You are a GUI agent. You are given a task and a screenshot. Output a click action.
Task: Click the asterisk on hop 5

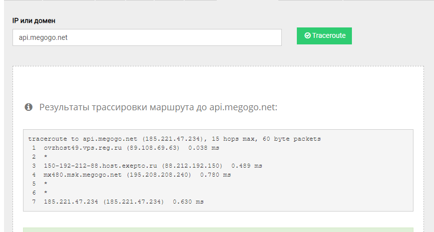[x=46, y=184]
